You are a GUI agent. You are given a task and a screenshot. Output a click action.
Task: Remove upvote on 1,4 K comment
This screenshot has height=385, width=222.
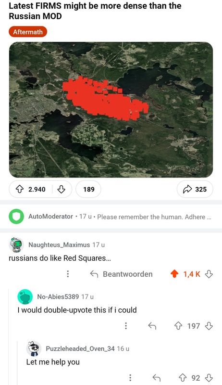[x=174, y=274]
